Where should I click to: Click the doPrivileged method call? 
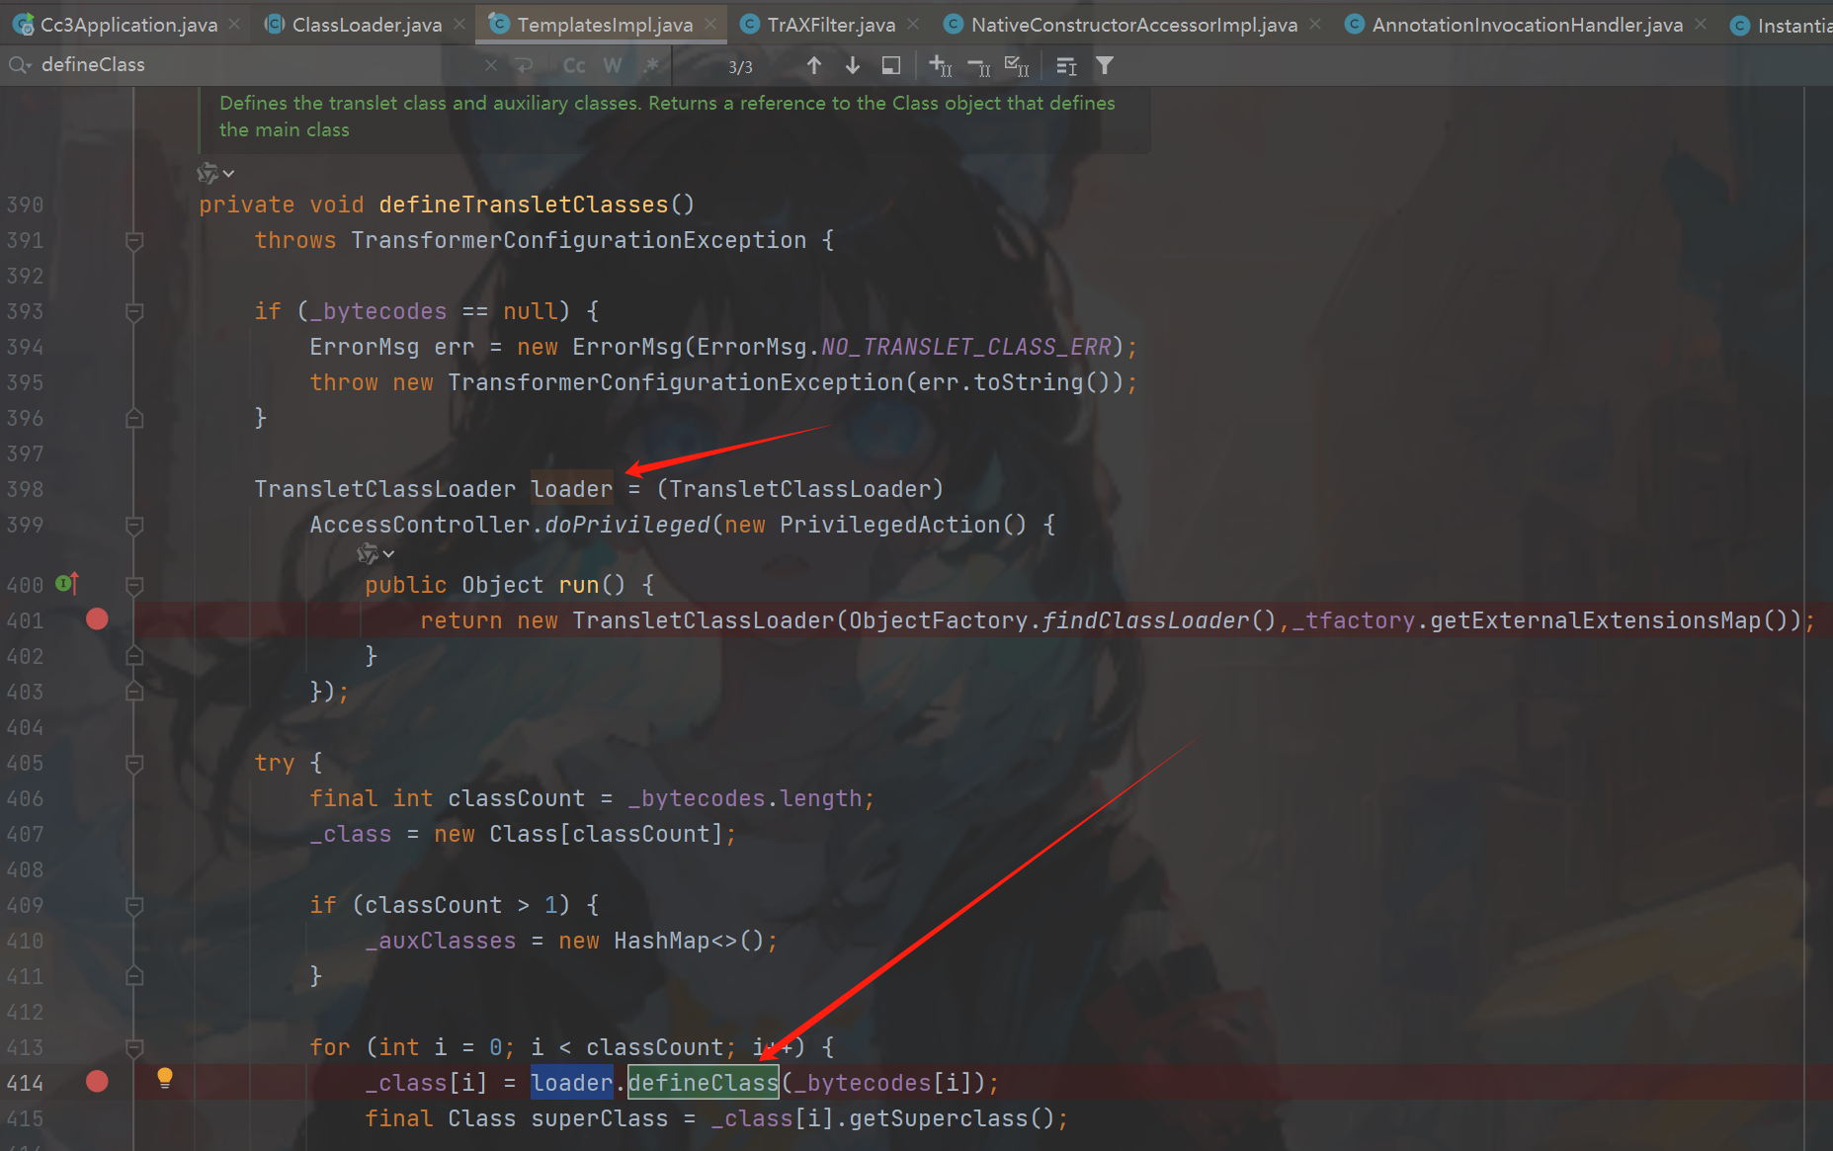(627, 525)
